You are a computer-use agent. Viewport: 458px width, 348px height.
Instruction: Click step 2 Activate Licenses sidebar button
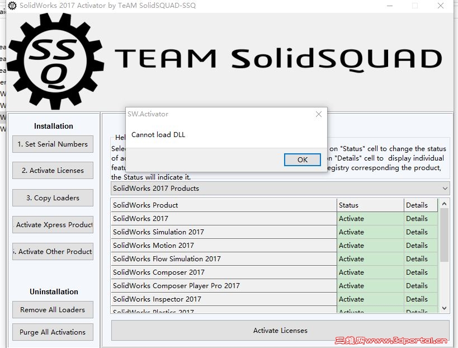(53, 170)
